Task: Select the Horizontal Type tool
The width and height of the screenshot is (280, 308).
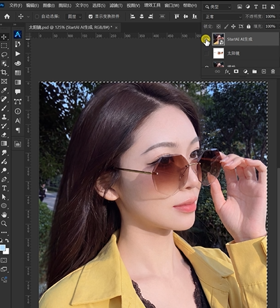Action: [4, 188]
